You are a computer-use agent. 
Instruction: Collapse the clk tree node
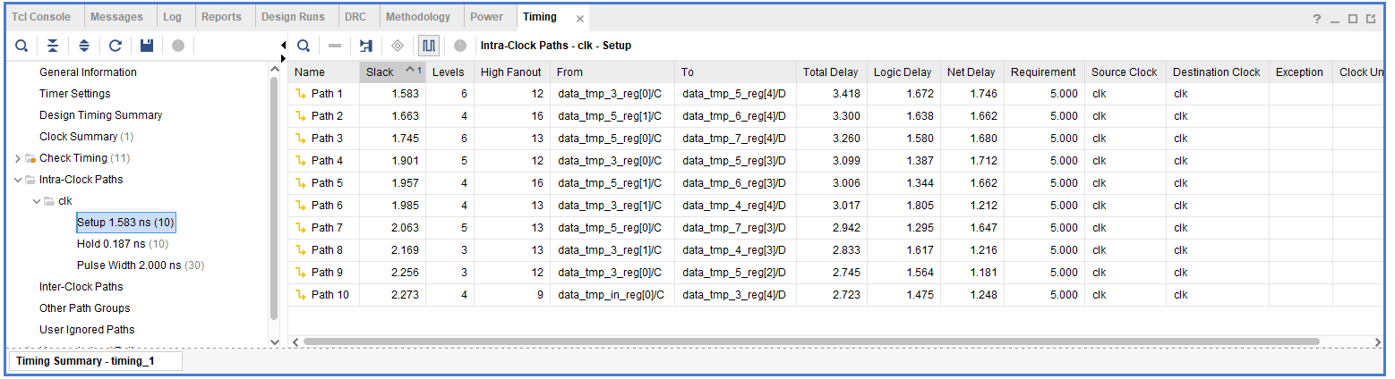(37, 201)
